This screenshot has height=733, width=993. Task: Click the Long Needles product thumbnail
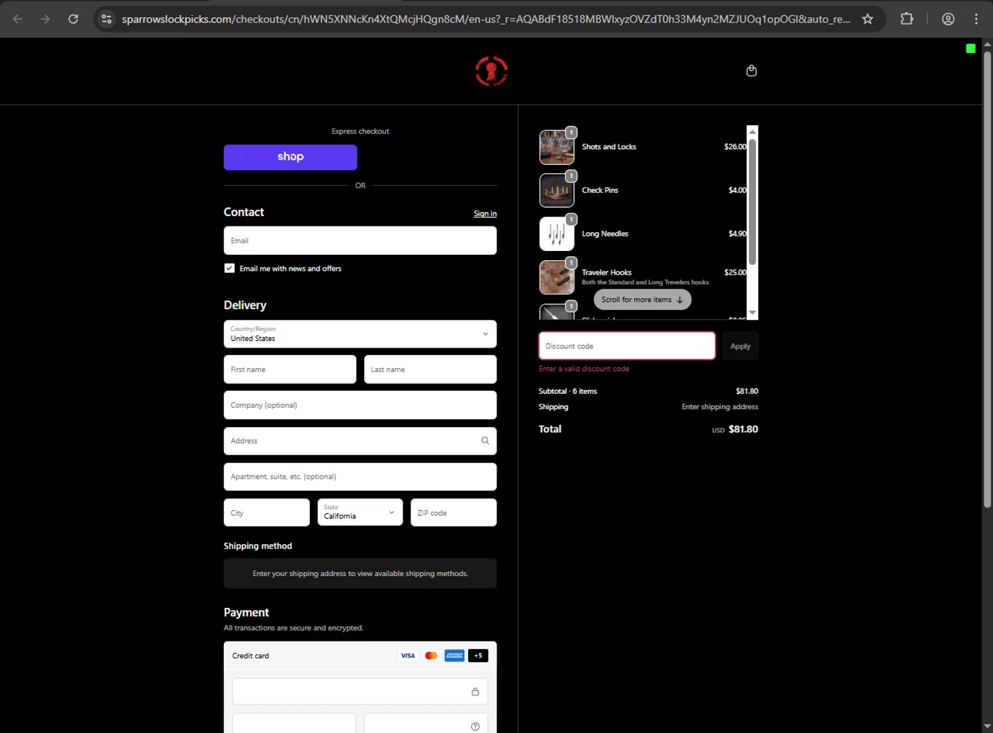click(557, 234)
